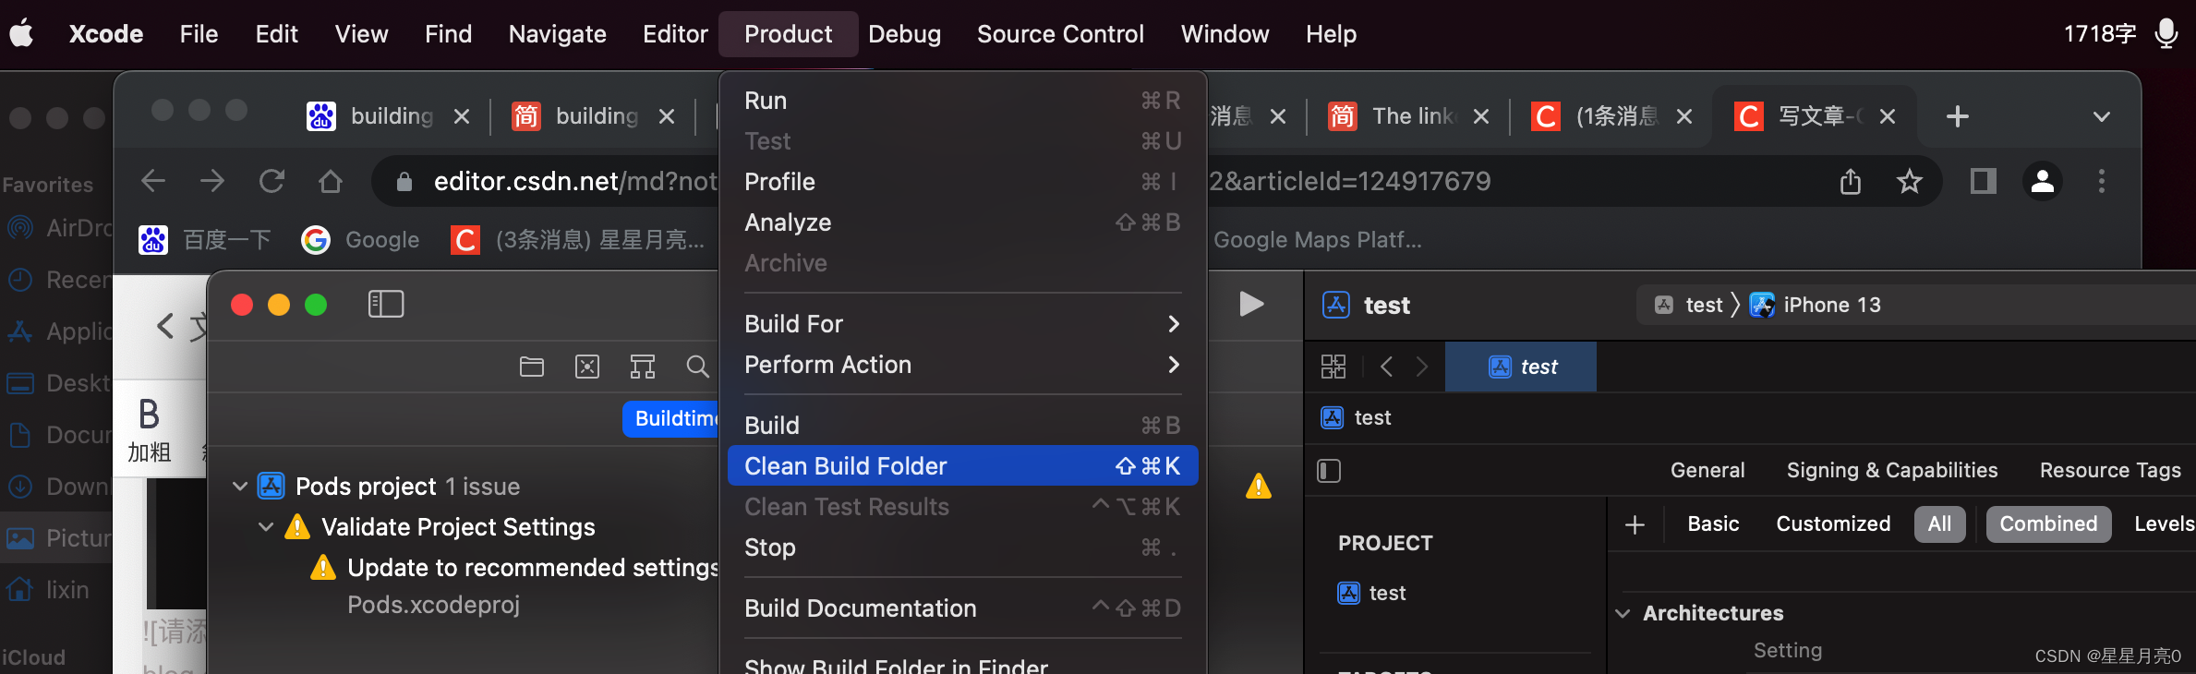Image resolution: width=2196 pixels, height=674 pixels.
Task: Switch to Combined settings view
Action: click(x=2048, y=524)
